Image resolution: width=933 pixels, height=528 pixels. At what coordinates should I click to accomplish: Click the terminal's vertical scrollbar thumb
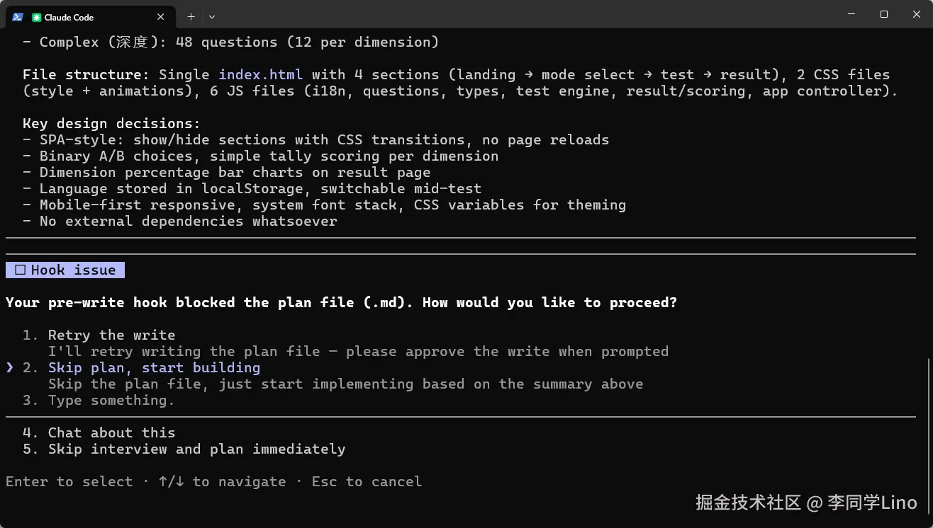click(928, 439)
